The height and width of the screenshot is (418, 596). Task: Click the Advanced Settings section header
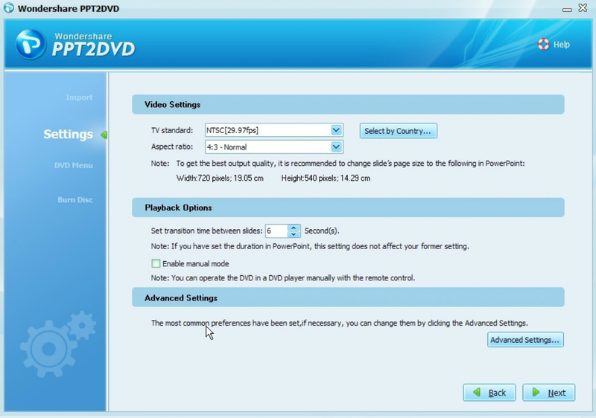[348, 298]
